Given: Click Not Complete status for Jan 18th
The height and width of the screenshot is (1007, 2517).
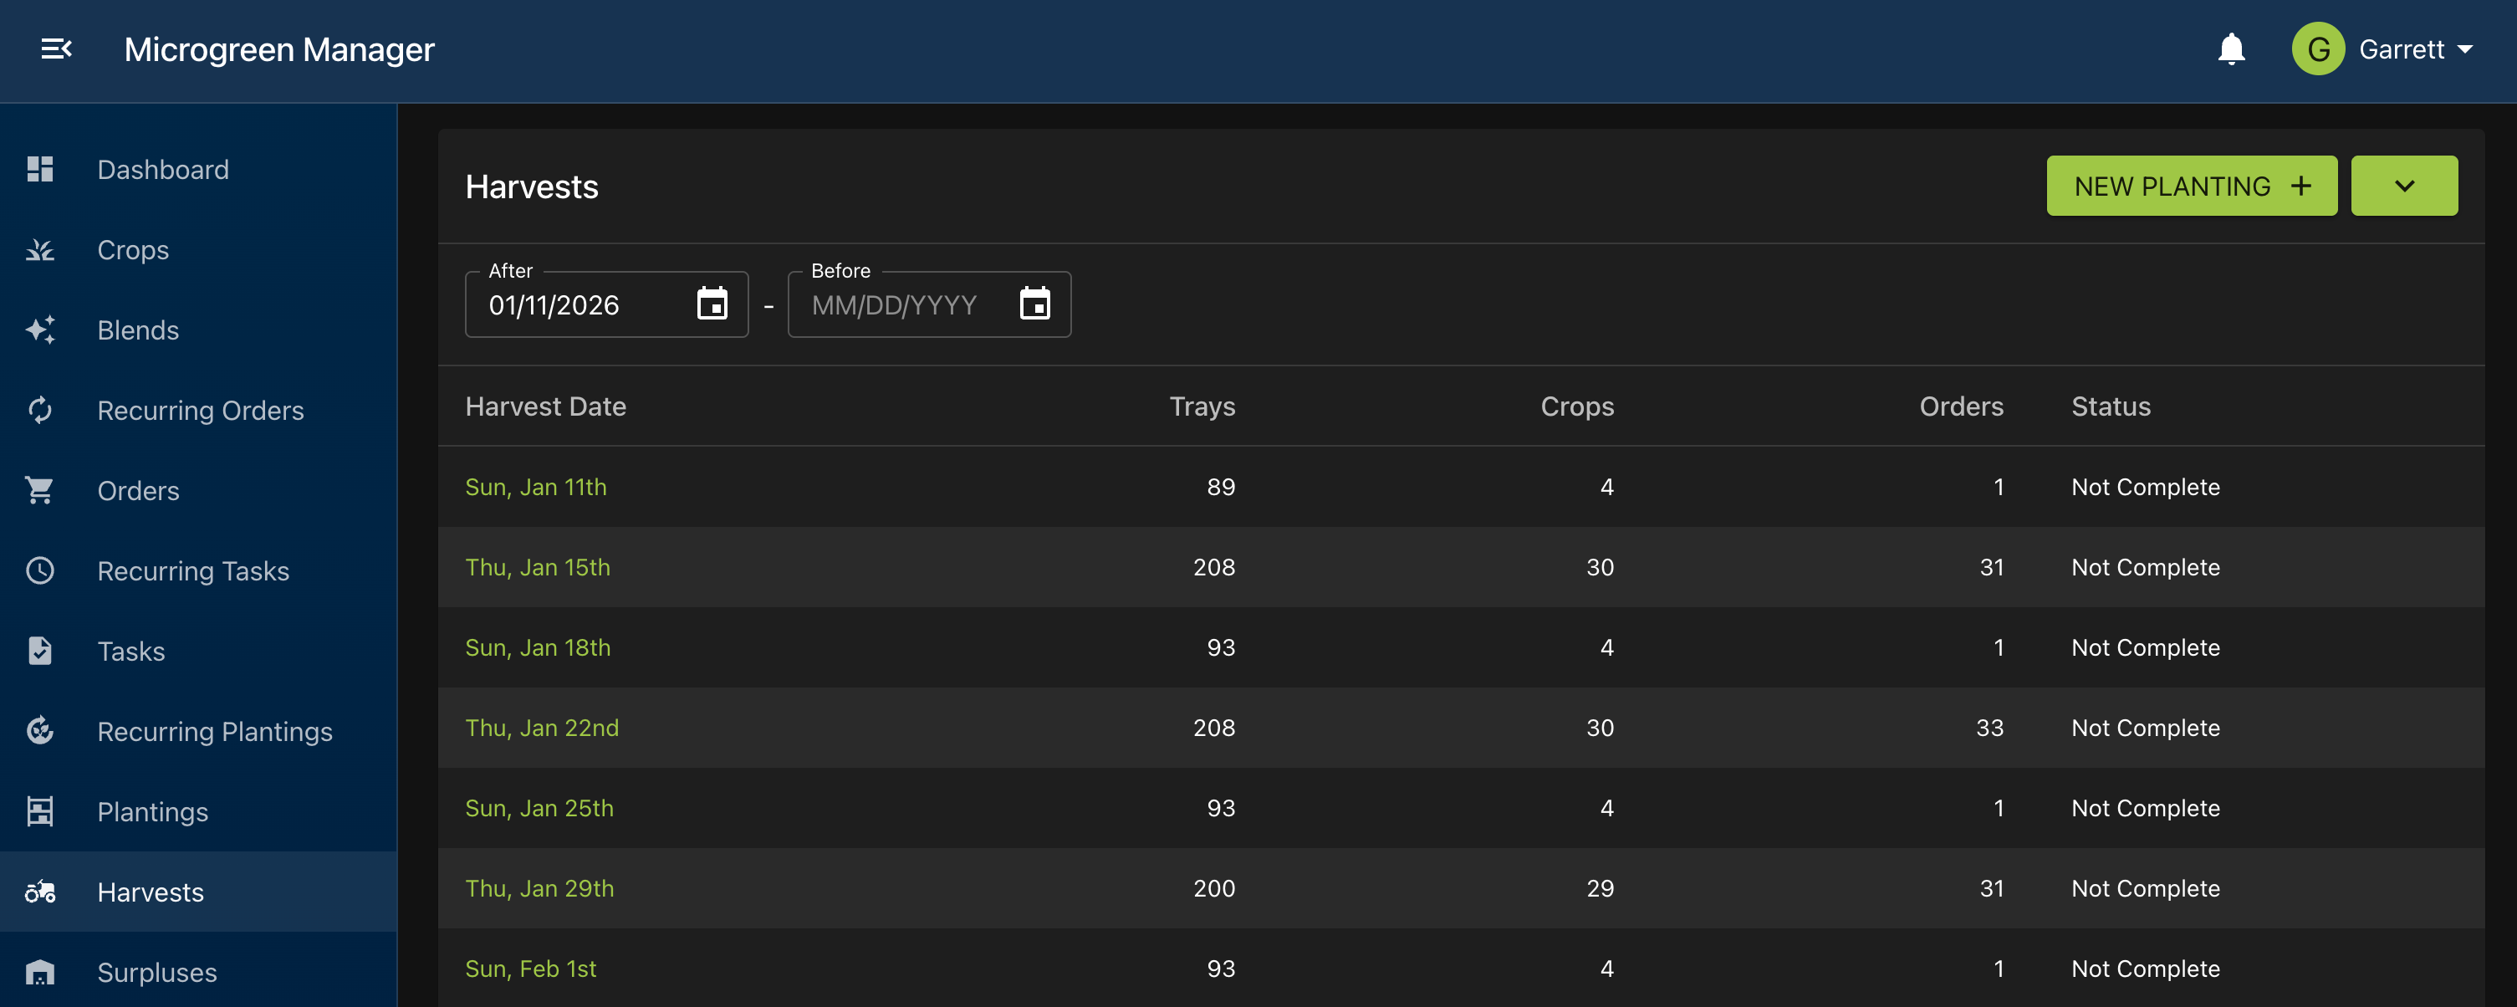Looking at the screenshot, I should pyautogui.click(x=2146, y=647).
